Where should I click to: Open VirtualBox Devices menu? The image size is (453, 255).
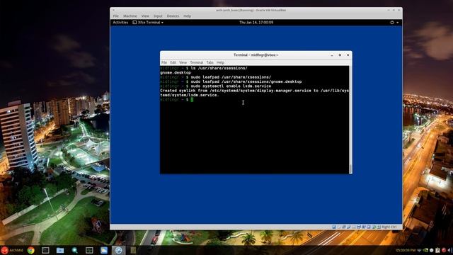[173, 16]
